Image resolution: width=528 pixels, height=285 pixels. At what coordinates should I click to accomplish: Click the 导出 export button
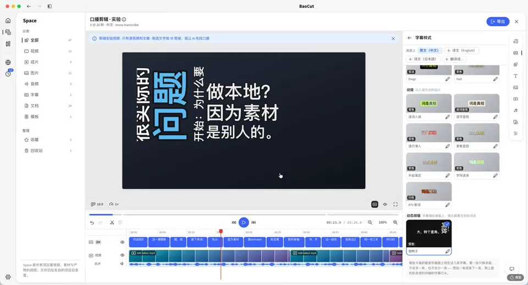498,21
